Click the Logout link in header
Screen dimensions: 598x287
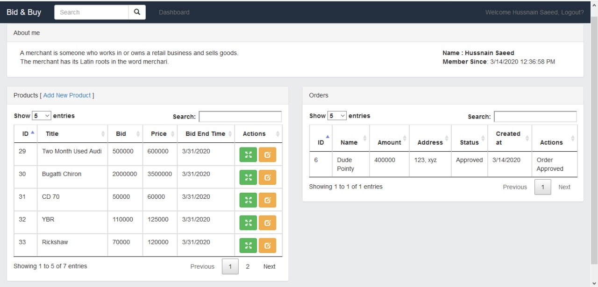coord(572,12)
